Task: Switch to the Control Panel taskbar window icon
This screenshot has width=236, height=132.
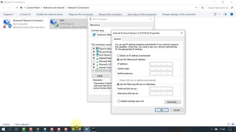Action: tap(87, 129)
